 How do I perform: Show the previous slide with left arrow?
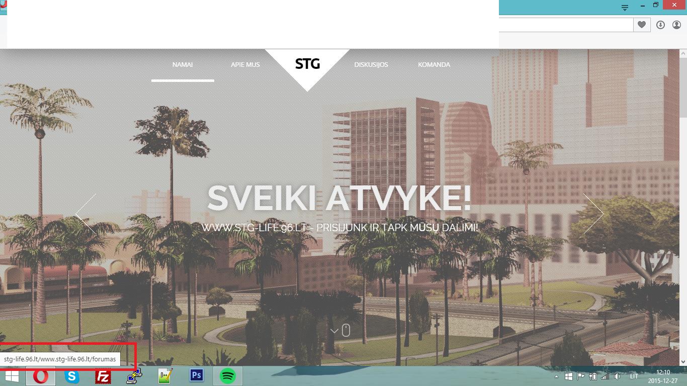pos(85,214)
